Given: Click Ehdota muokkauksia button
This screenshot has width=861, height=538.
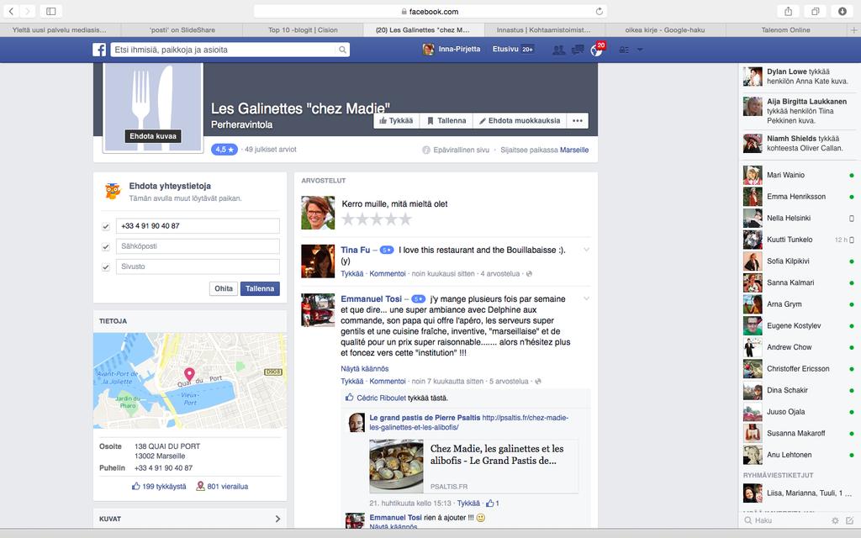Looking at the screenshot, I should point(520,121).
